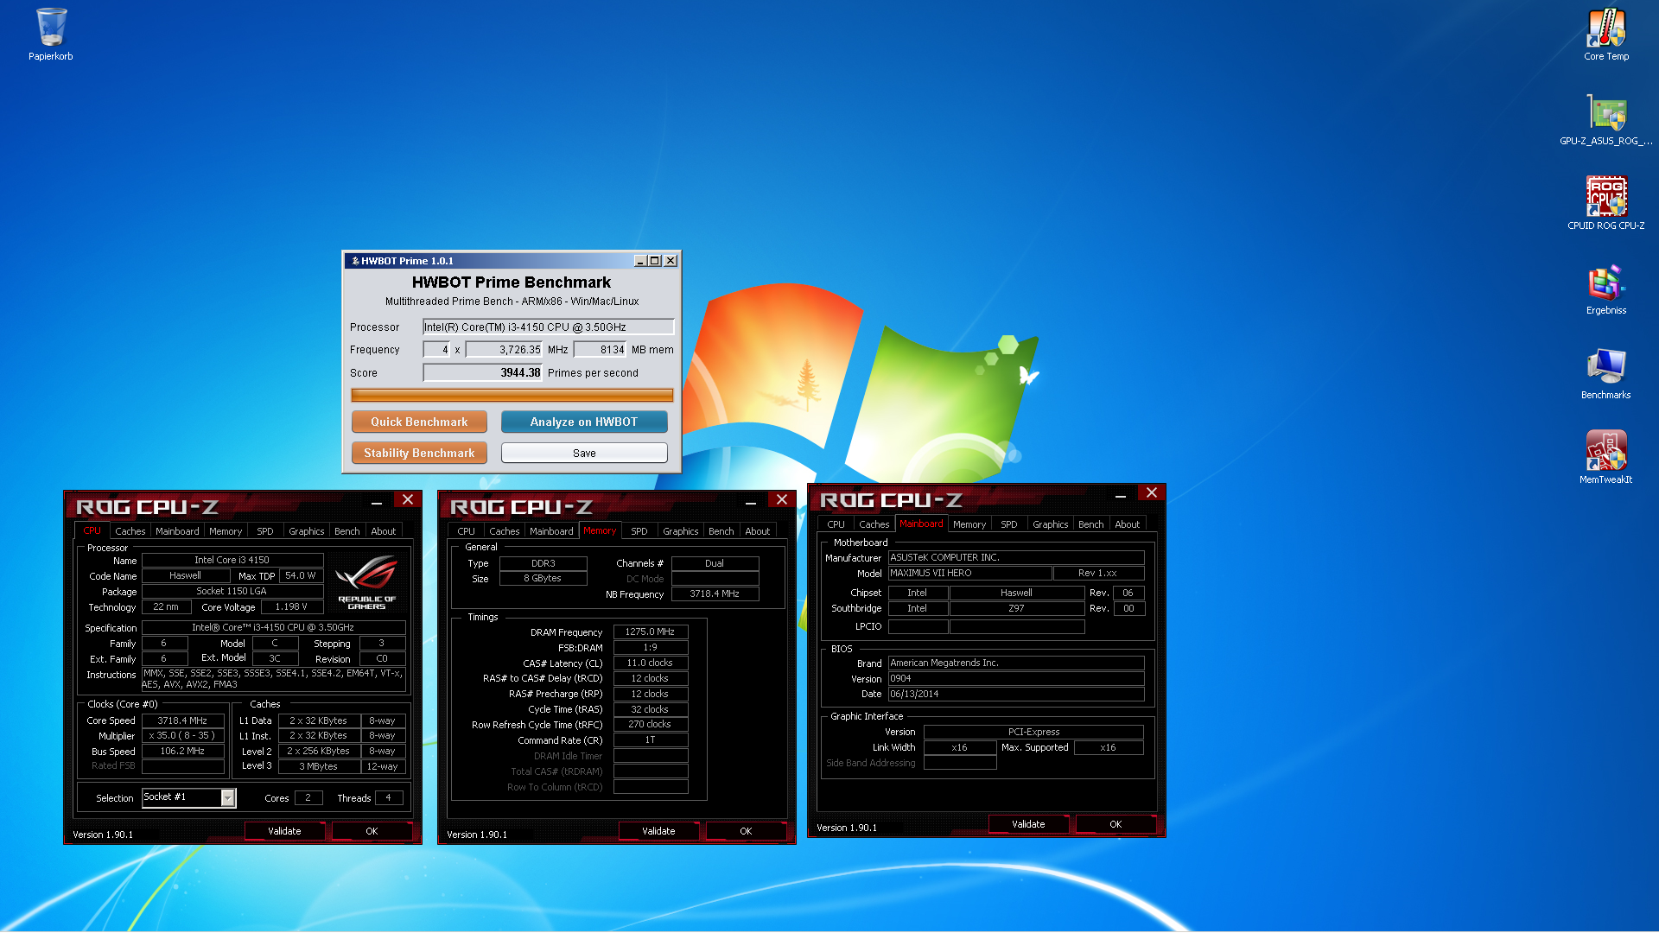Click Validate in the Memory window

click(x=658, y=831)
